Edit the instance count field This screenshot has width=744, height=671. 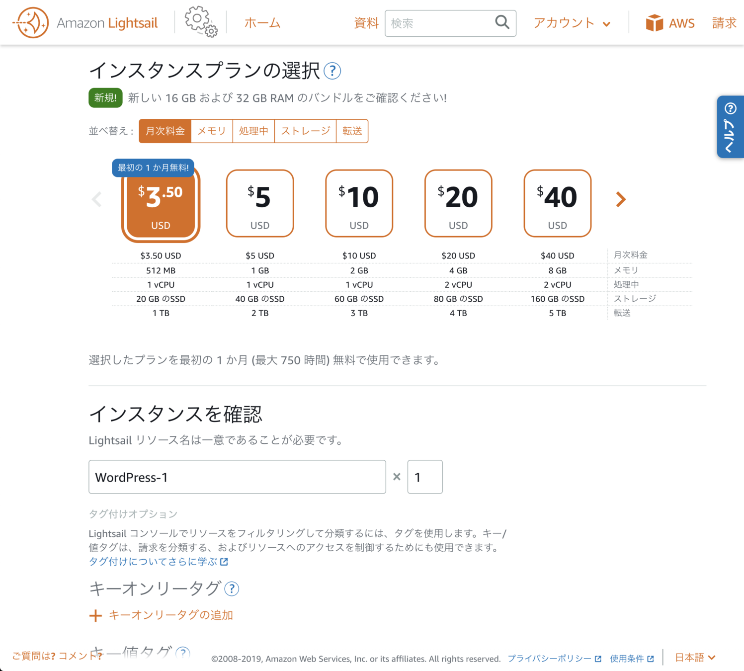point(425,477)
